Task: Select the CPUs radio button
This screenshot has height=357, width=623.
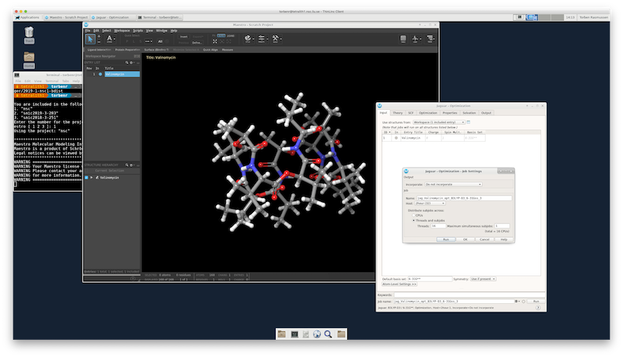Action: (x=414, y=215)
